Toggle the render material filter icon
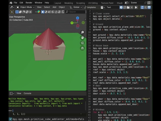 tap(49, 12)
